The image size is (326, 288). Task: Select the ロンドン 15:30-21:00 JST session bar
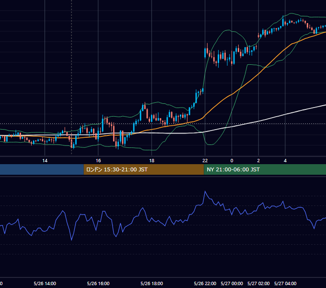pyautogui.click(x=144, y=169)
